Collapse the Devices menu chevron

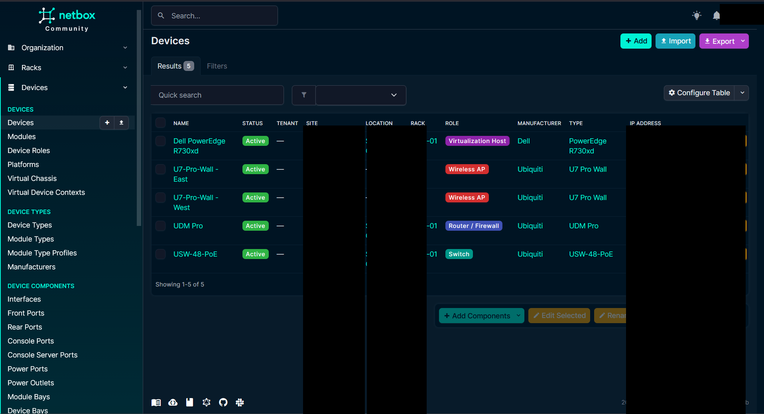click(125, 87)
